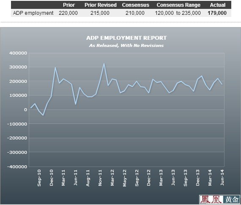Click the Jun-13 x-axis label

coord(173,178)
